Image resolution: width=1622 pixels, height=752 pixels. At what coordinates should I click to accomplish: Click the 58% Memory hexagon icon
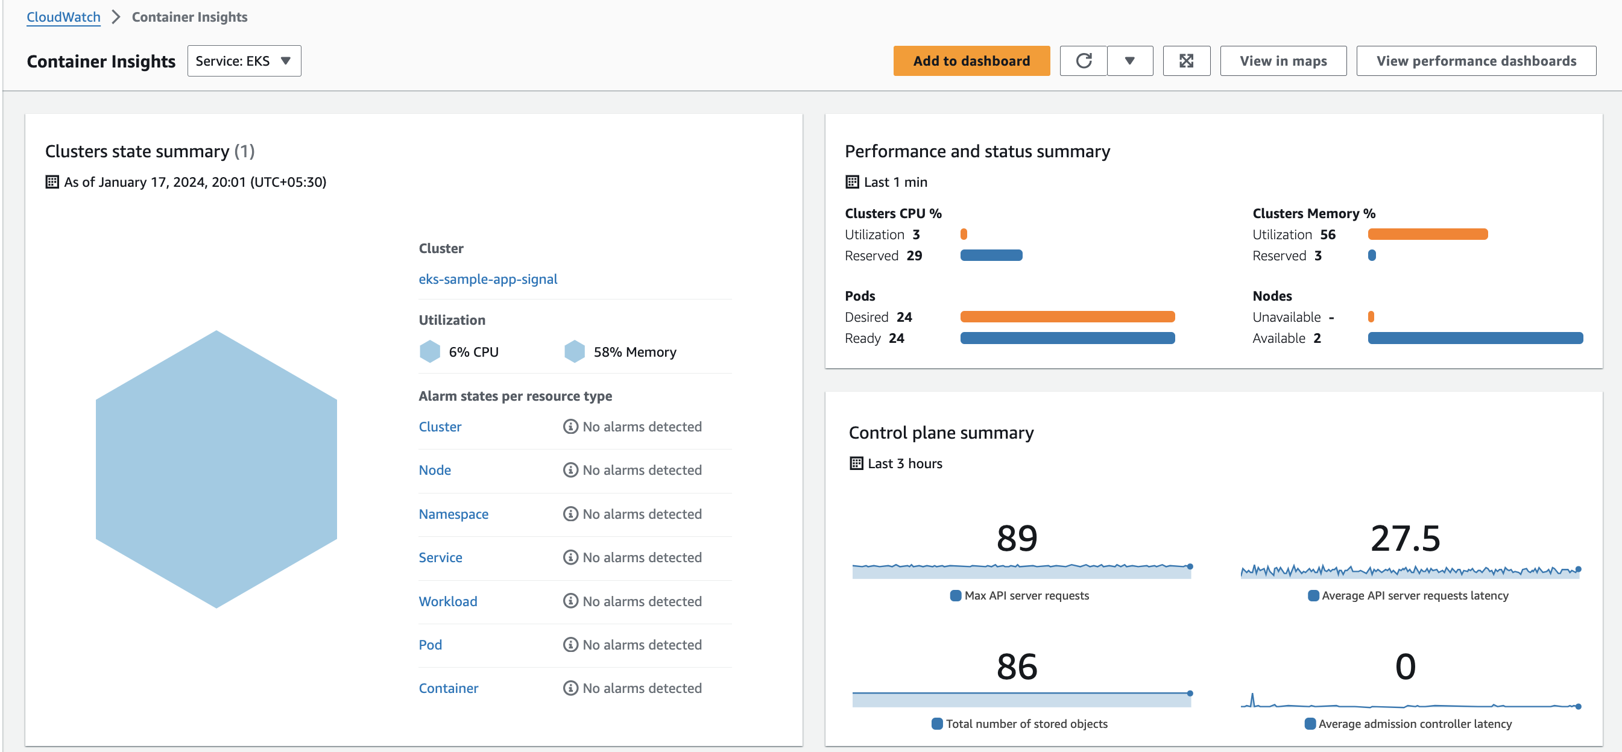click(575, 351)
